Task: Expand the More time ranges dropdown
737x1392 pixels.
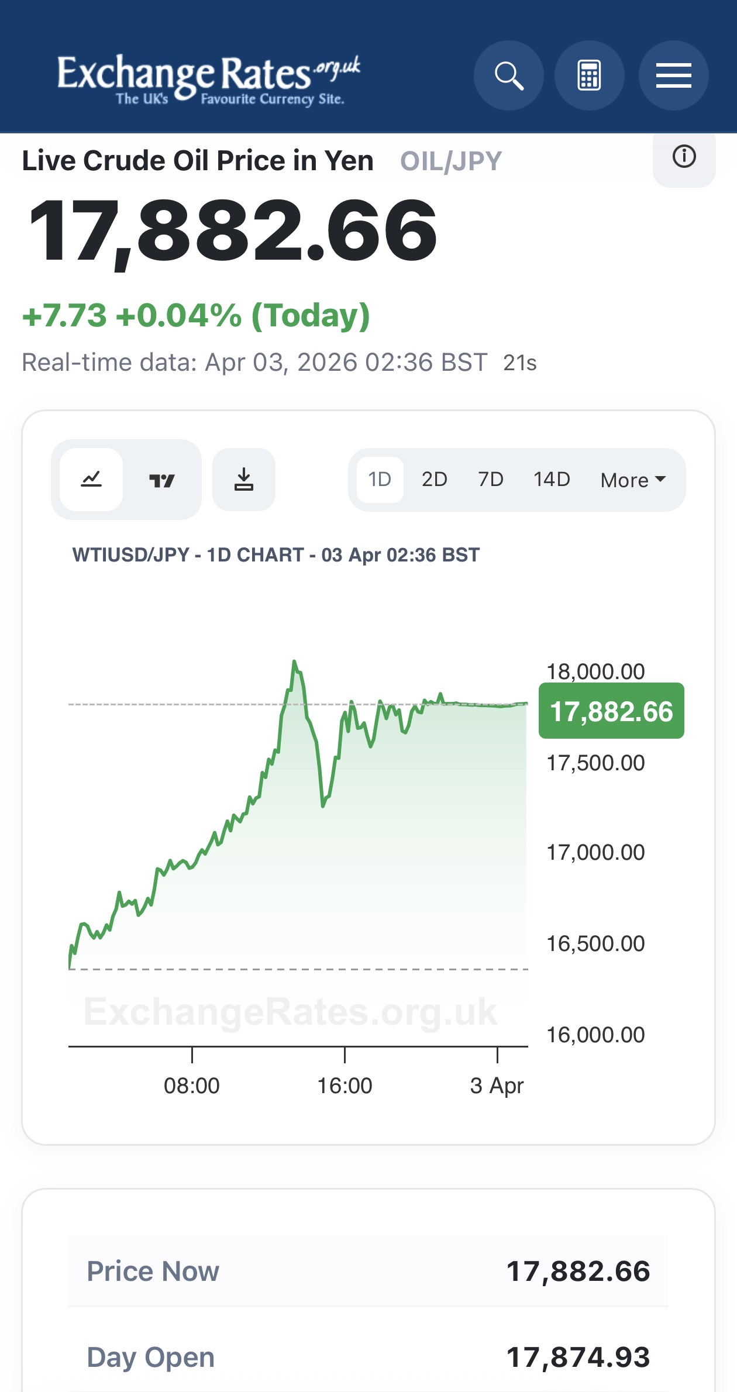Action: pyautogui.click(x=633, y=480)
